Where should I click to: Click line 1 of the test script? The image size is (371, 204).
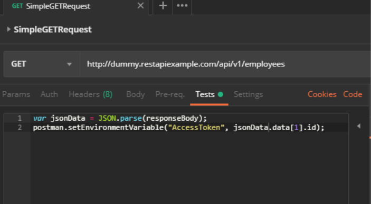[x=120, y=118]
